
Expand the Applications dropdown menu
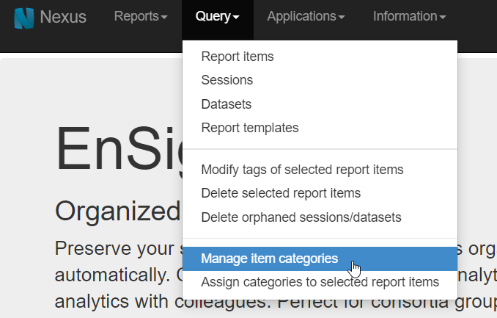click(x=306, y=16)
